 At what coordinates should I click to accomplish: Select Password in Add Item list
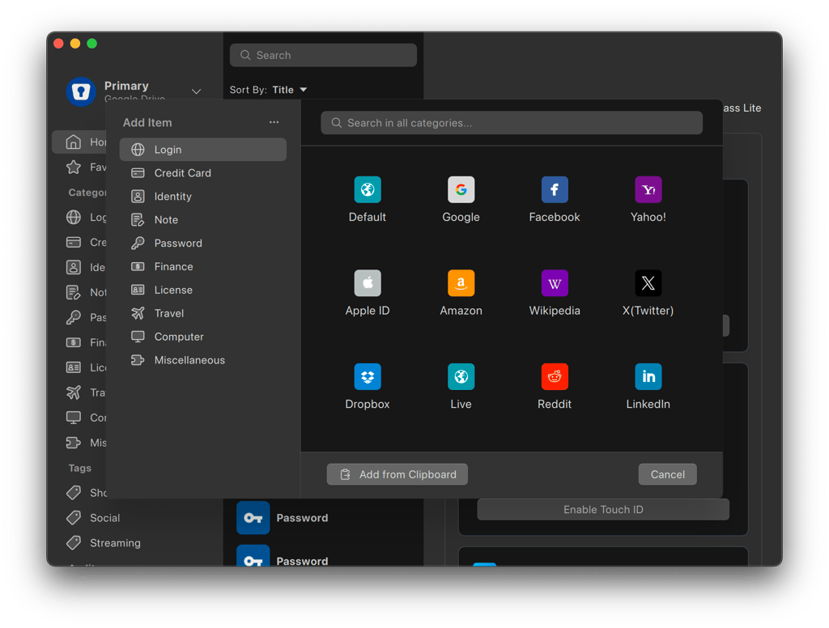point(203,243)
